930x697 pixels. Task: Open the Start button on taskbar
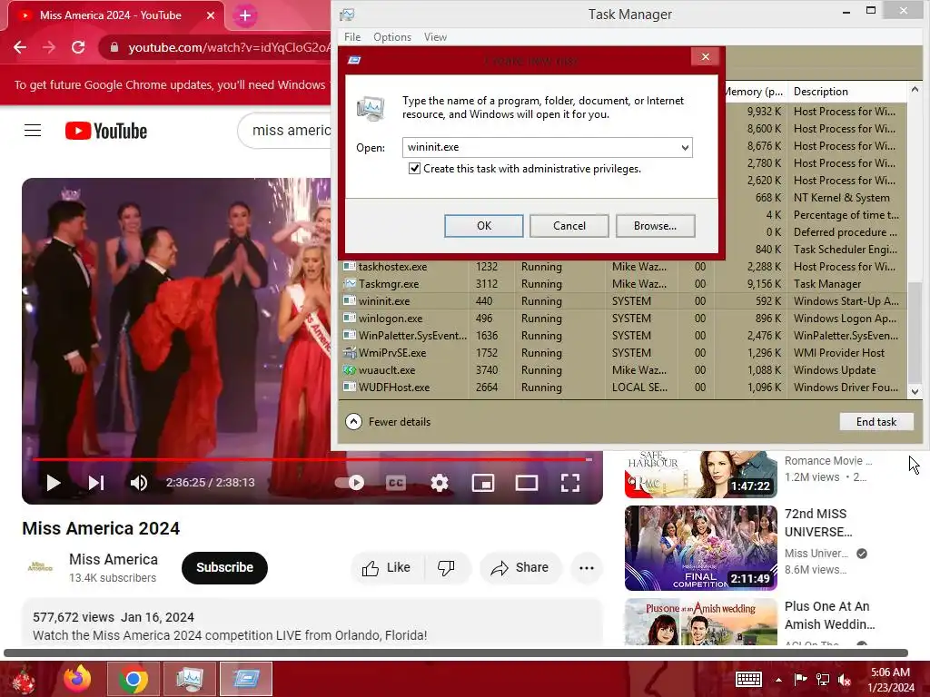click(24, 679)
